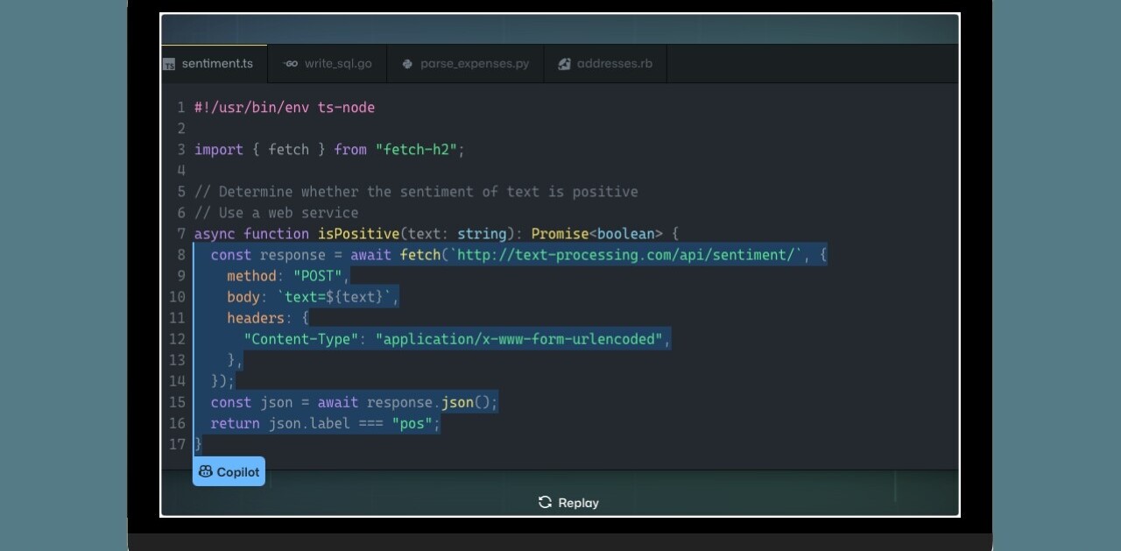Viewport: 1121px width, 551px height.
Task: Open the parse_expenses.py tab
Action: pos(474,64)
